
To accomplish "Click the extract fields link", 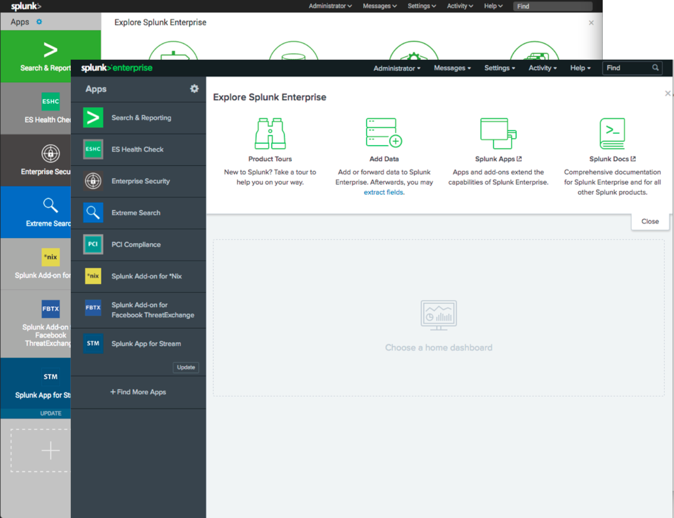I will click(383, 192).
